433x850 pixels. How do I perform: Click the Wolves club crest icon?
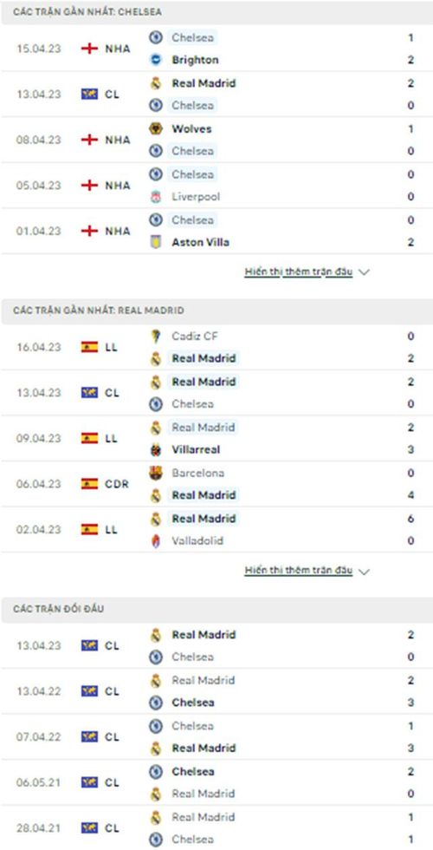coord(156,129)
